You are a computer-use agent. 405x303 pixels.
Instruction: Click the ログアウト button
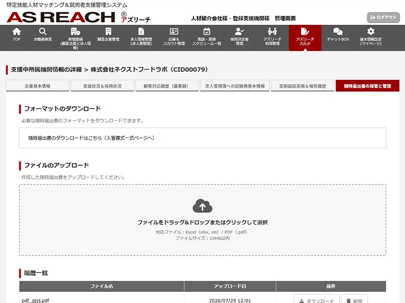point(383,18)
